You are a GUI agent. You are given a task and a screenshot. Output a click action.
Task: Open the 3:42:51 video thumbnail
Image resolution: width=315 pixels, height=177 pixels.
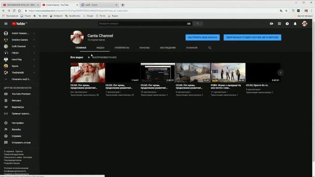[x=263, y=73]
